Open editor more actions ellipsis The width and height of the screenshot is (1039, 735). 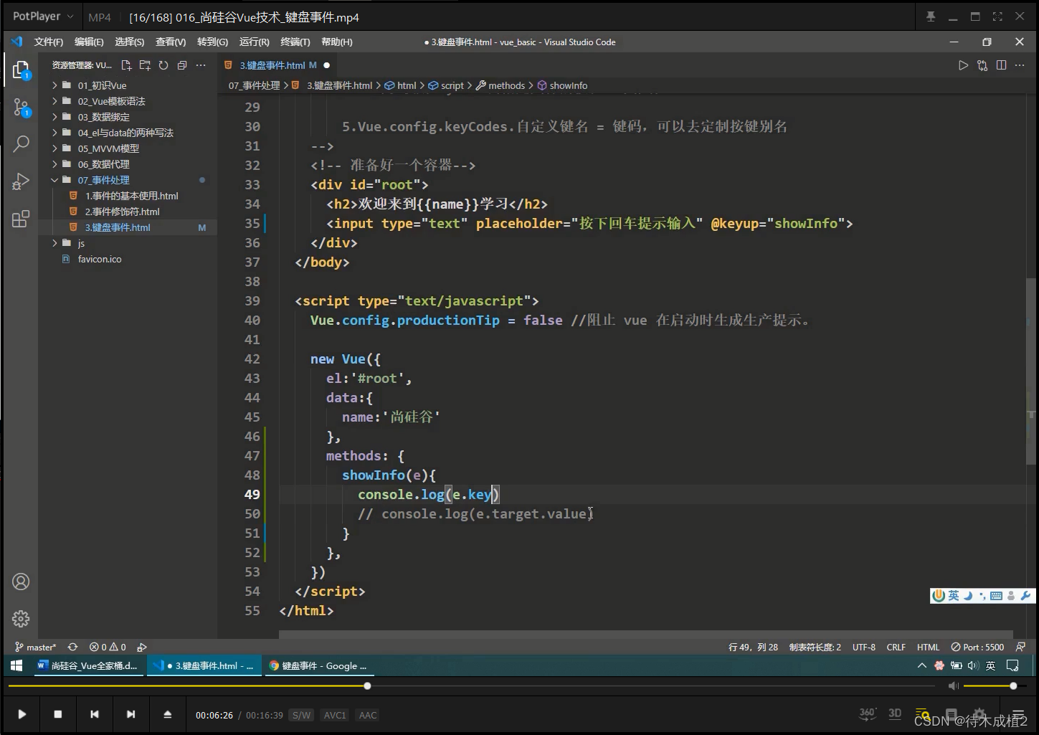[x=1020, y=65]
